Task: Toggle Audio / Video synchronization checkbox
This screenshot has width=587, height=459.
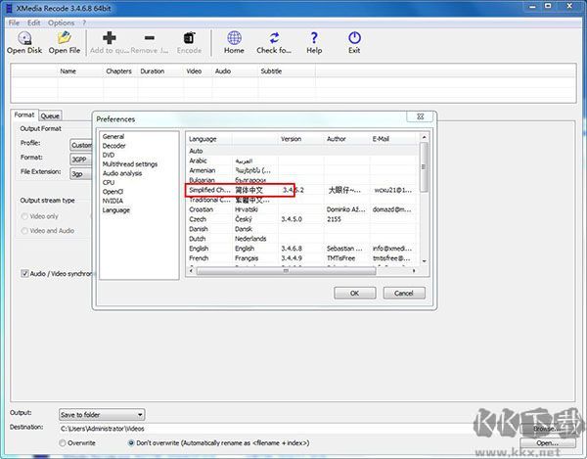Action: [24, 274]
